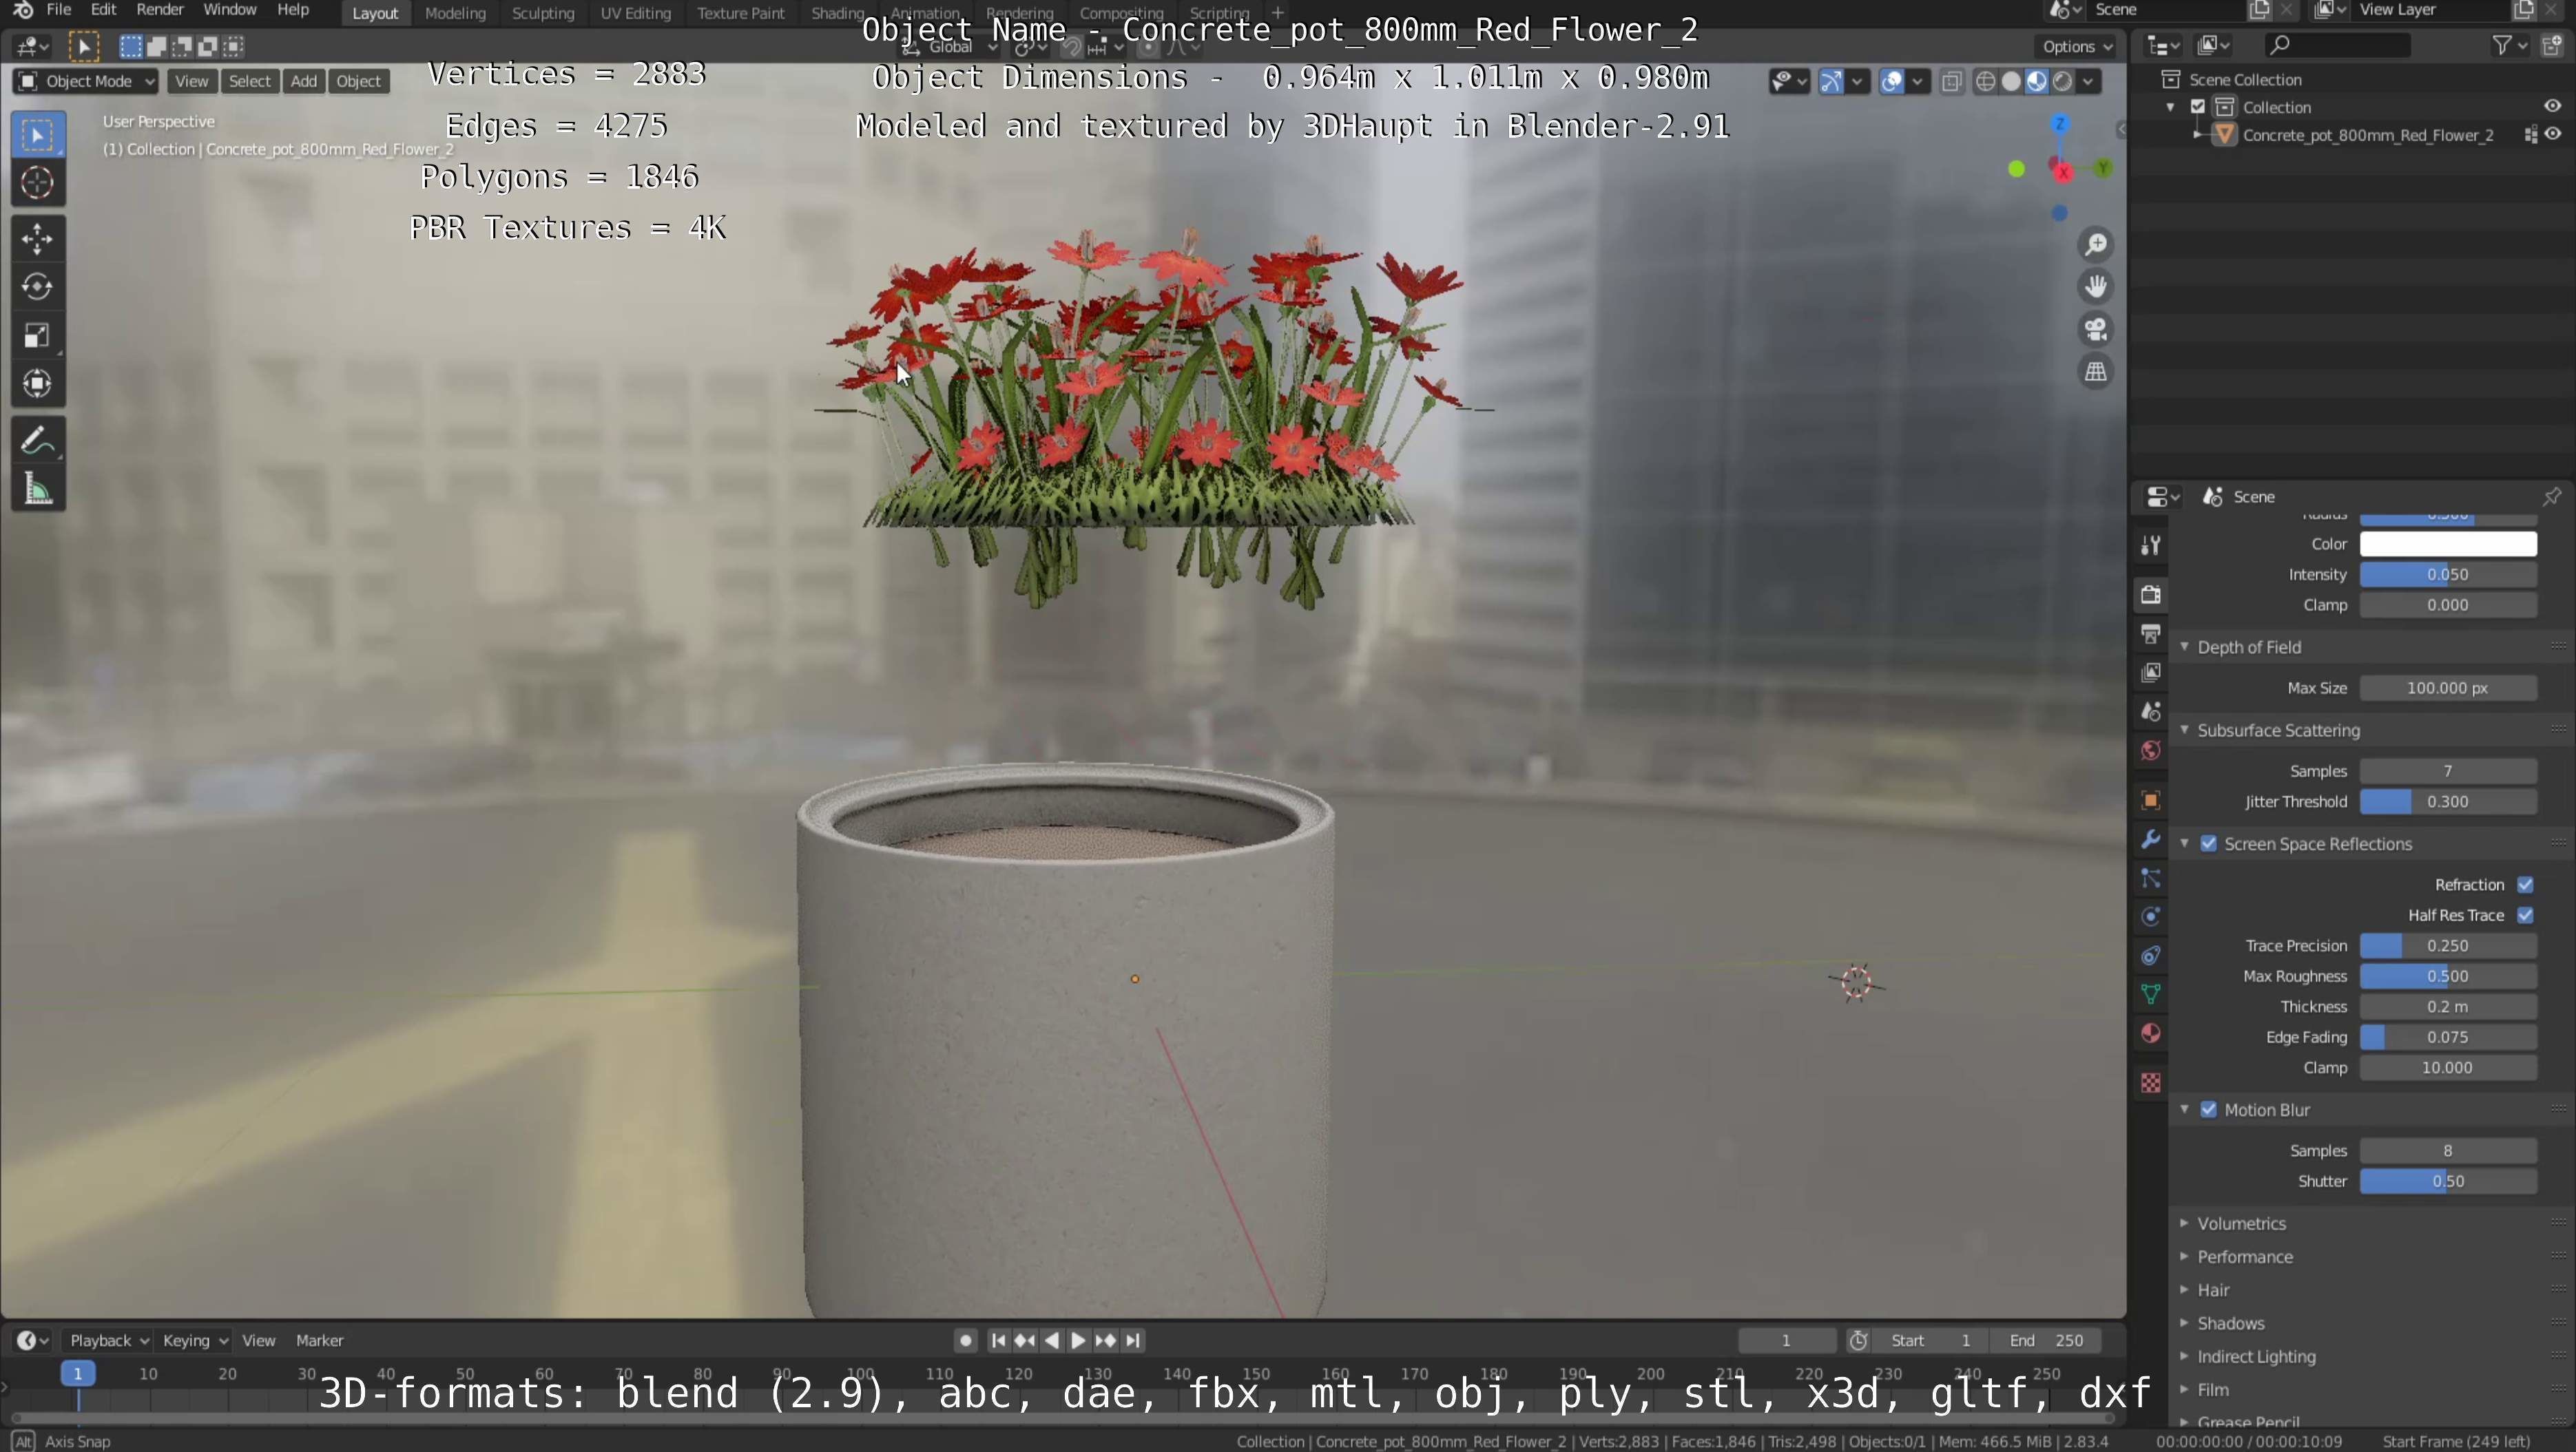Toggle X-ray display button
2576x1452 pixels.
tap(1951, 82)
